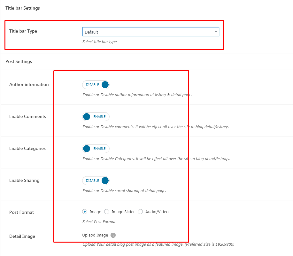The image size is (293, 256).
Task: Click the Enable Categories label
Action: (27, 148)
